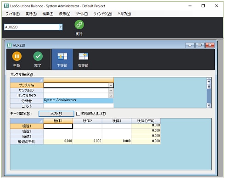Click the 繰返1 row header
The image size is (225, 180).
[x=27, y=126]
